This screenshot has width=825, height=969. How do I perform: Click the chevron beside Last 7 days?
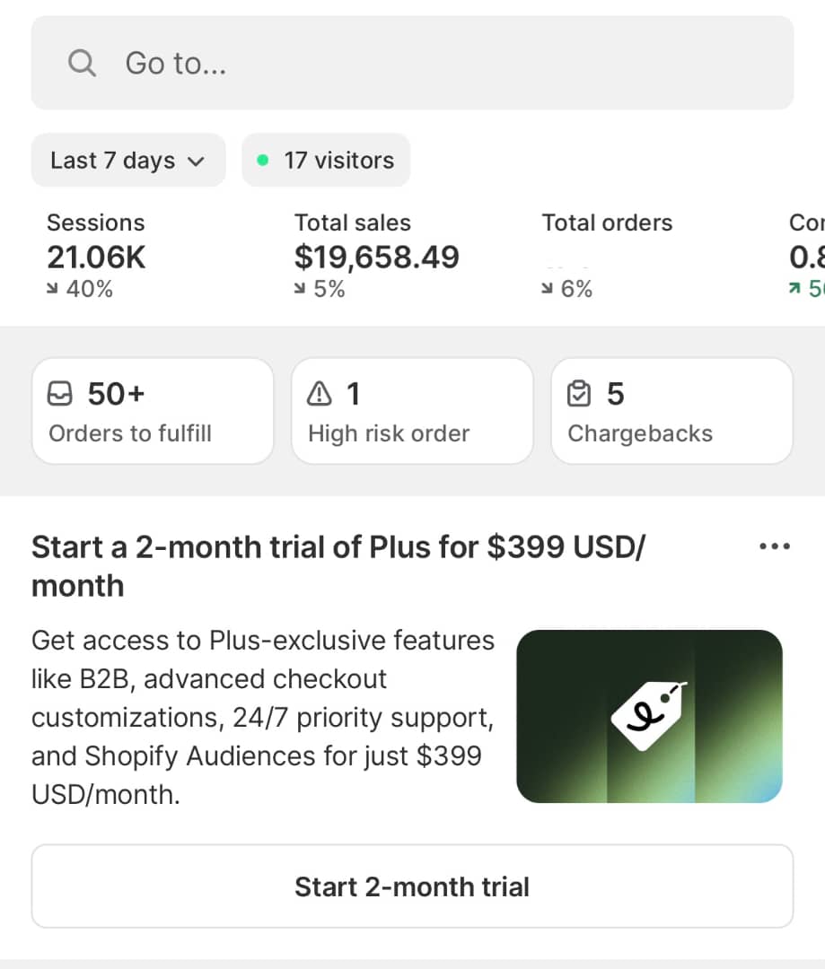pyautogui.click(x=195, y=161)
